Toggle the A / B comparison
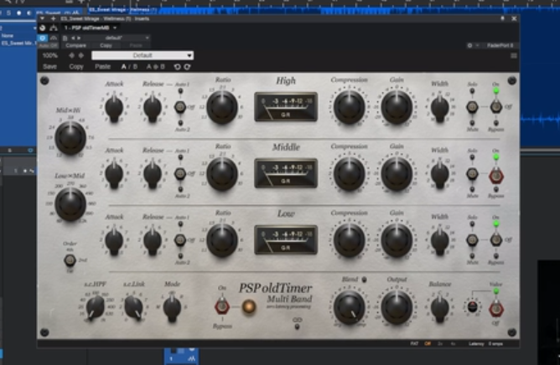The image size is (560, 365). (x=129, y=67)
